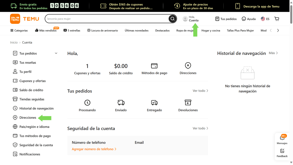Open Devoluciones returns icon
The height and width of the screenshot is (165, 293).
coord(188,103)
